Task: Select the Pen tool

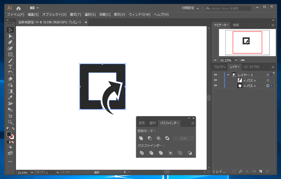Action: point(10,42)
